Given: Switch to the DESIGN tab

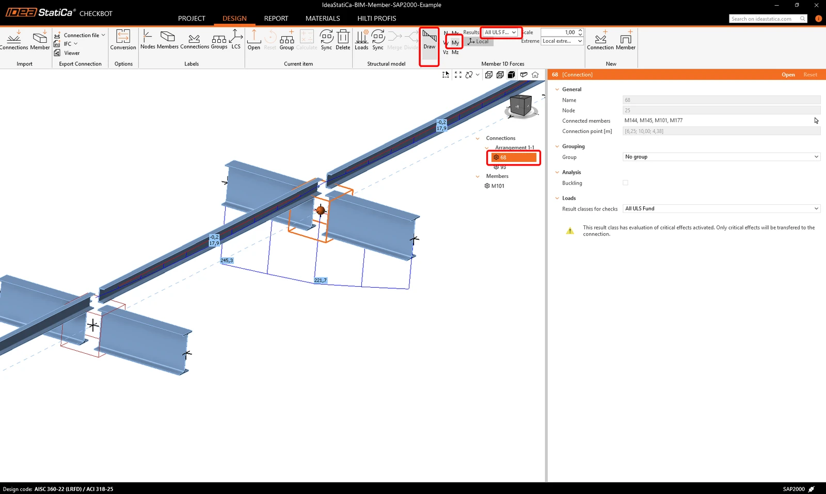Looking at the screenshot, I should pyautogui.click(x=234, y=18).
